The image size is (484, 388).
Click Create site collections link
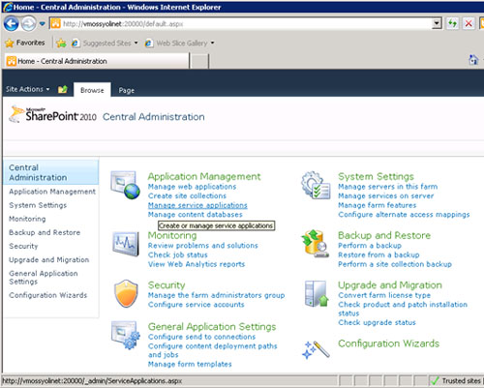[x=187, y=195]
